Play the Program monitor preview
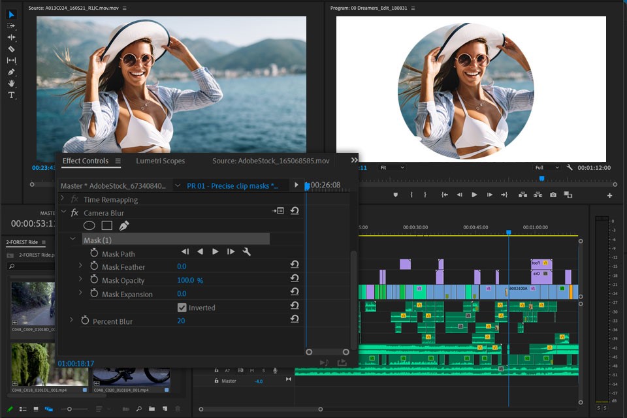Viewport: 627px width, 418px height. [x=474, y=195]
